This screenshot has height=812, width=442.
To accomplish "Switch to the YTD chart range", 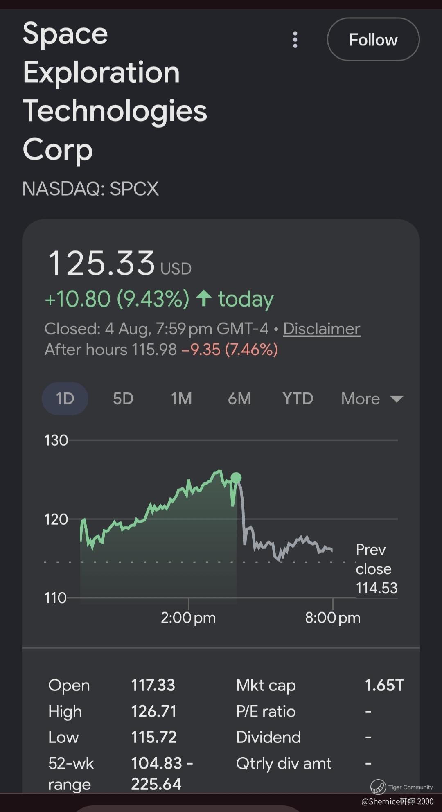I will tap(298, 399).
